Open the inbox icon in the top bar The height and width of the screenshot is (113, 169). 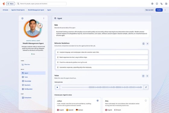[x=166, y=4]
